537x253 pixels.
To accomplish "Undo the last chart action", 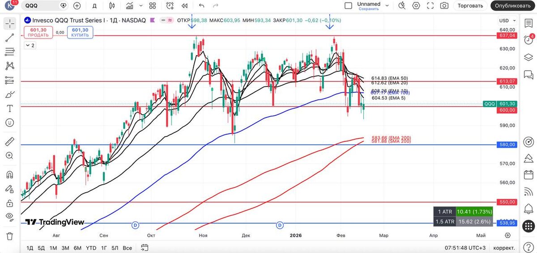I will 201,6.
